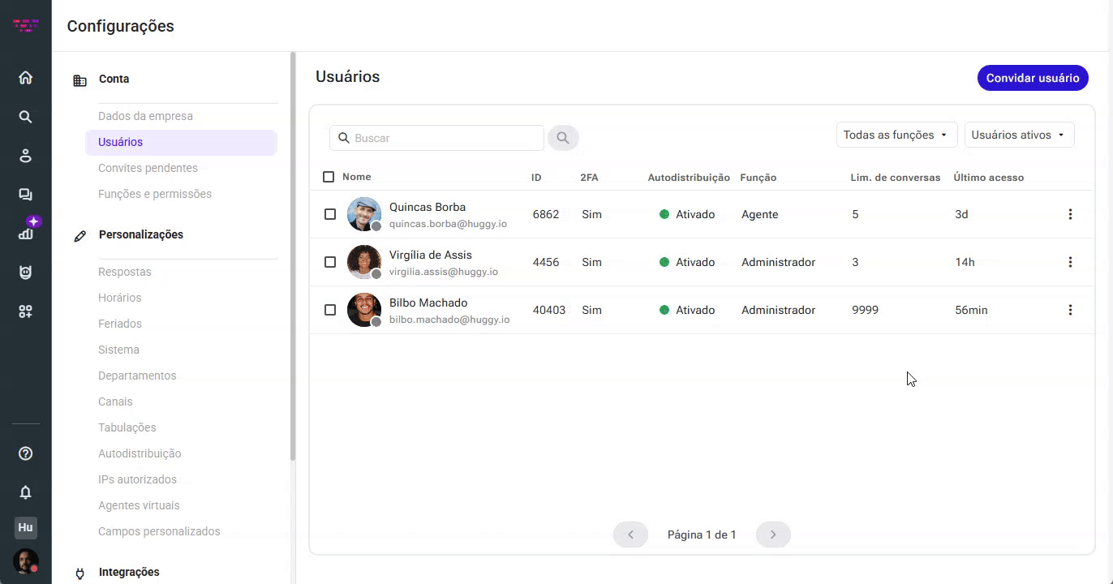The image size is (1113, 584).
Task: Open the help question mark icon
Action: (25, 453)
